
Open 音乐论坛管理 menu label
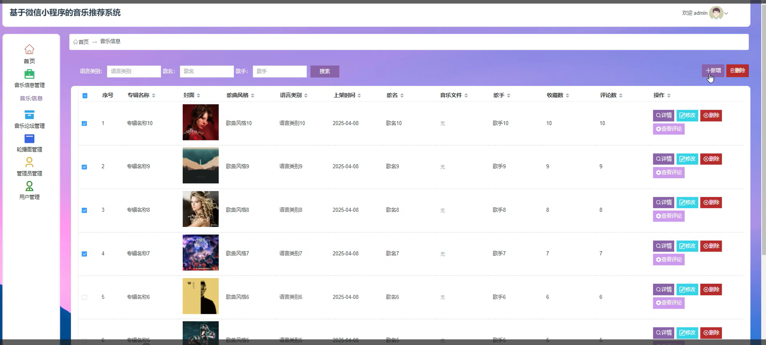(30, 126)
